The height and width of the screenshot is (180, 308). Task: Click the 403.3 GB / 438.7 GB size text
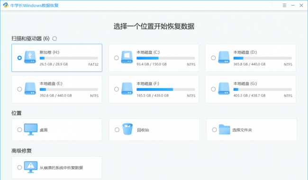coord(249,96)
